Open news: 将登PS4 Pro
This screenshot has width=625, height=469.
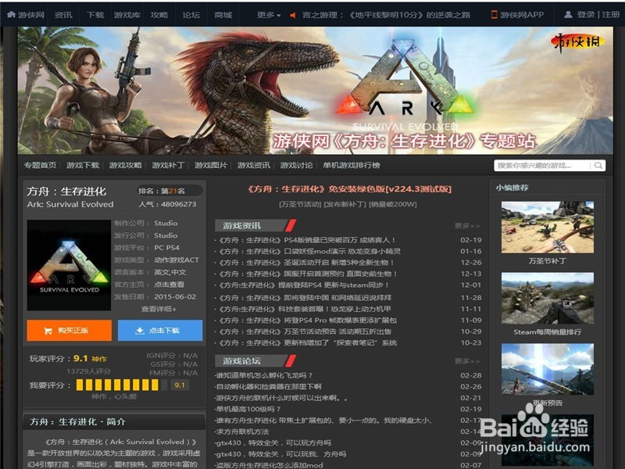point(308,320)
